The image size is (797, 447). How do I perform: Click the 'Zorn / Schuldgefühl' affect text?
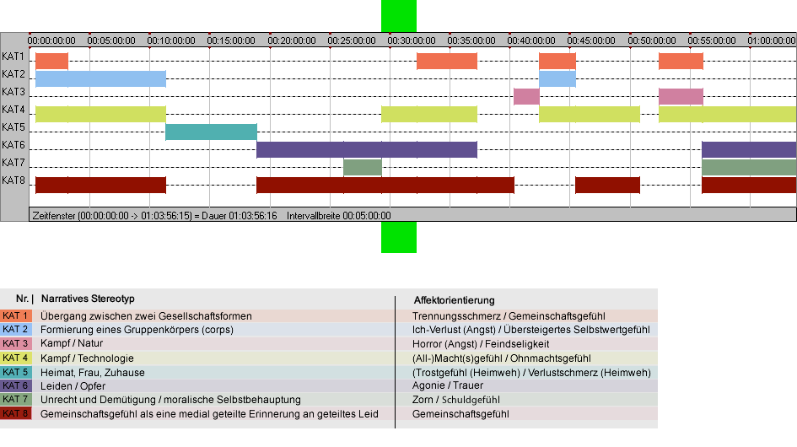click(x=456, y=401)
